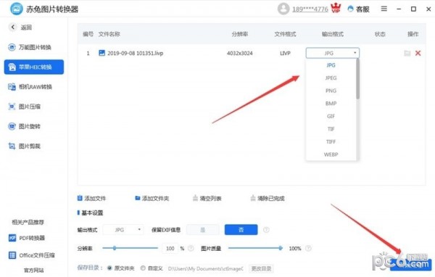Click 添加文件 to add files
Image resolution: width=435 pixels, height=277 pixels.
(x=91, y=198)
